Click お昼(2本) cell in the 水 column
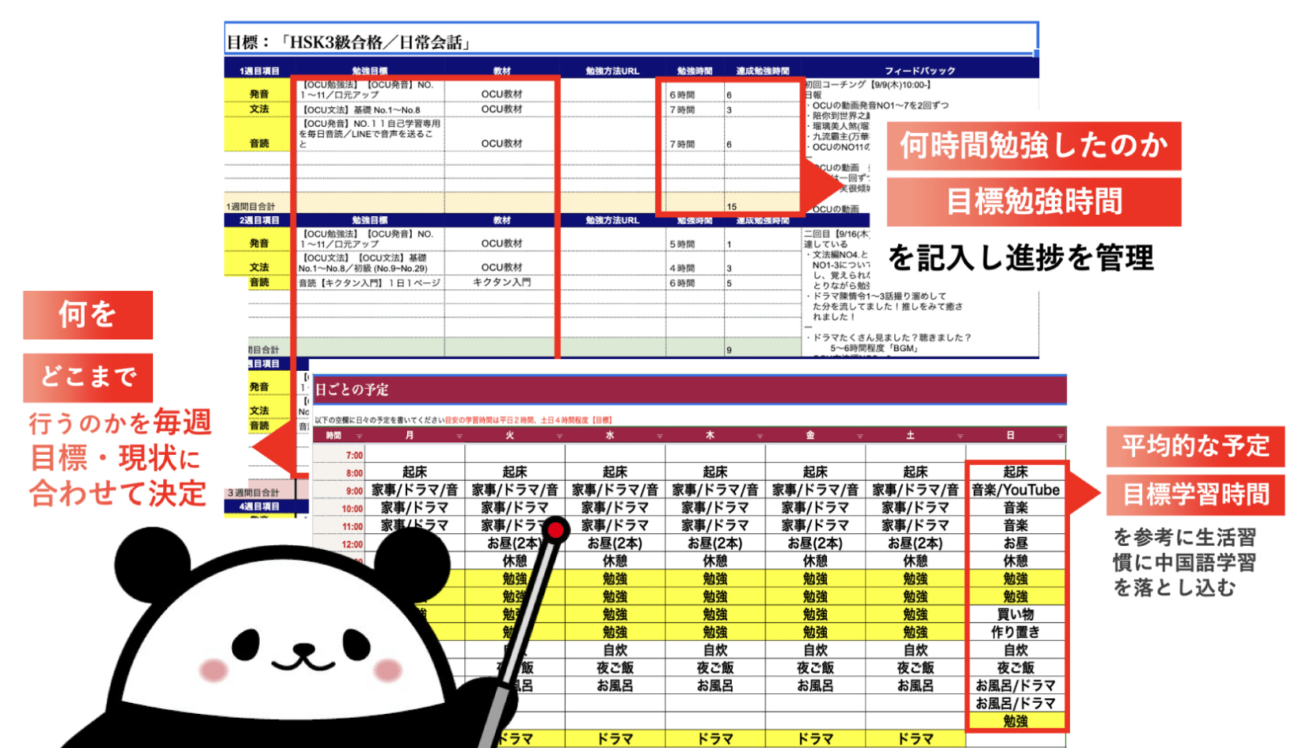 615,544
